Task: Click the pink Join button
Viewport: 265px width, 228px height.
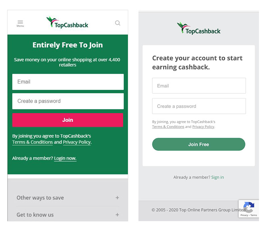Action: 68,120
